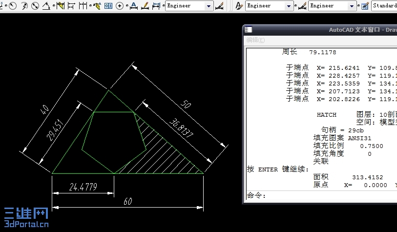This screenshot has height=232, width=397.
Task: Open the Table Style manager icon
Action: click(365, 5)
